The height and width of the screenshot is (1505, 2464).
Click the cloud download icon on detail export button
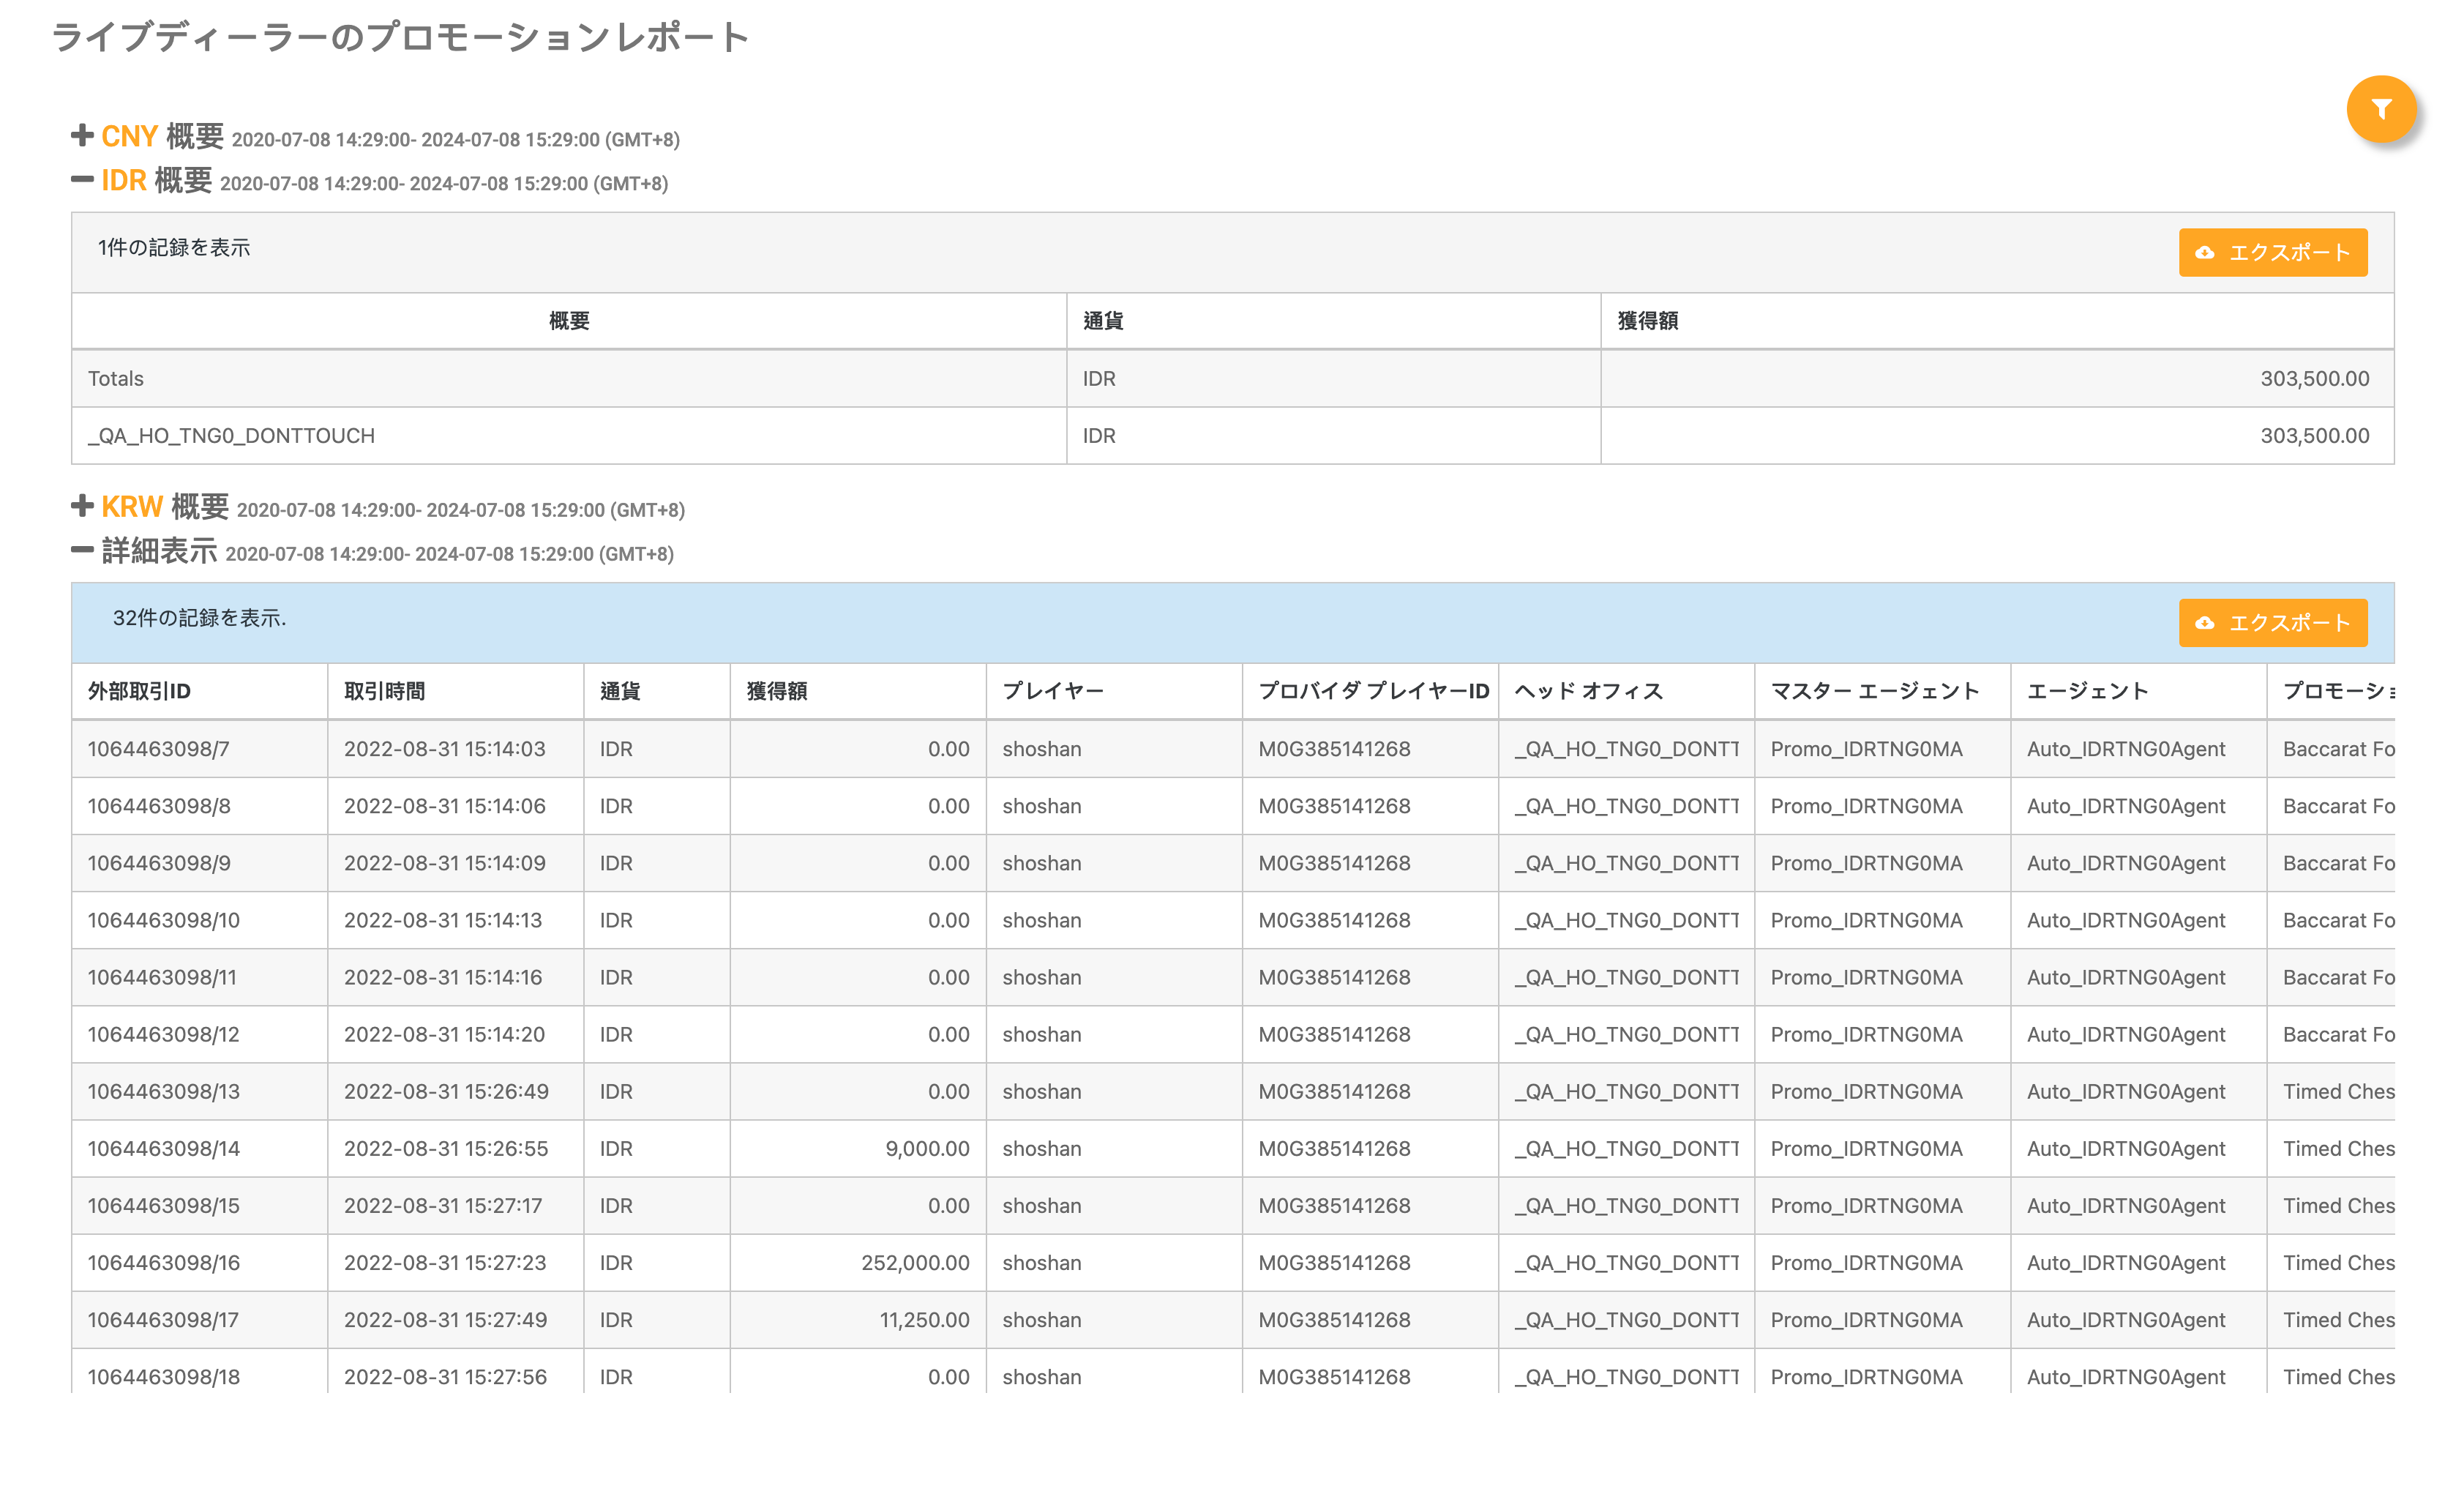tap(2206, 623)
